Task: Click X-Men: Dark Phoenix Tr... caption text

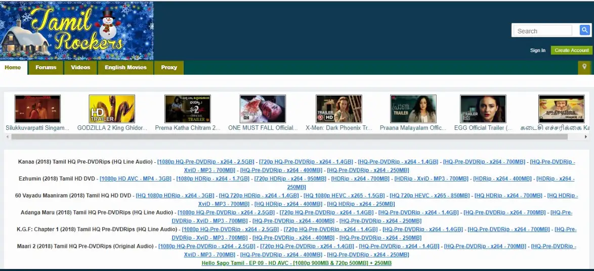Action: [338, 128]
